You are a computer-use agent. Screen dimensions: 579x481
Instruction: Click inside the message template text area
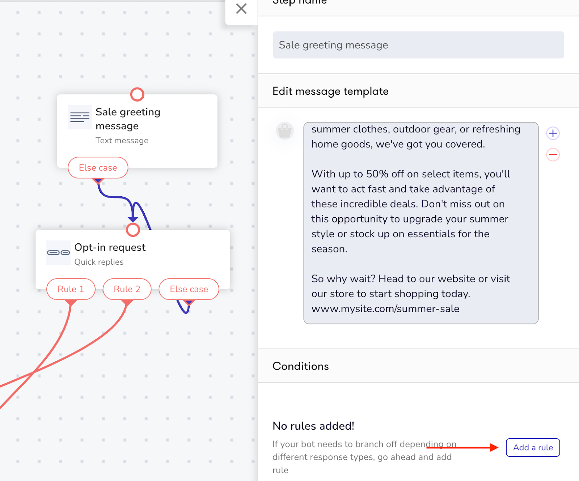tap(421, 223)
